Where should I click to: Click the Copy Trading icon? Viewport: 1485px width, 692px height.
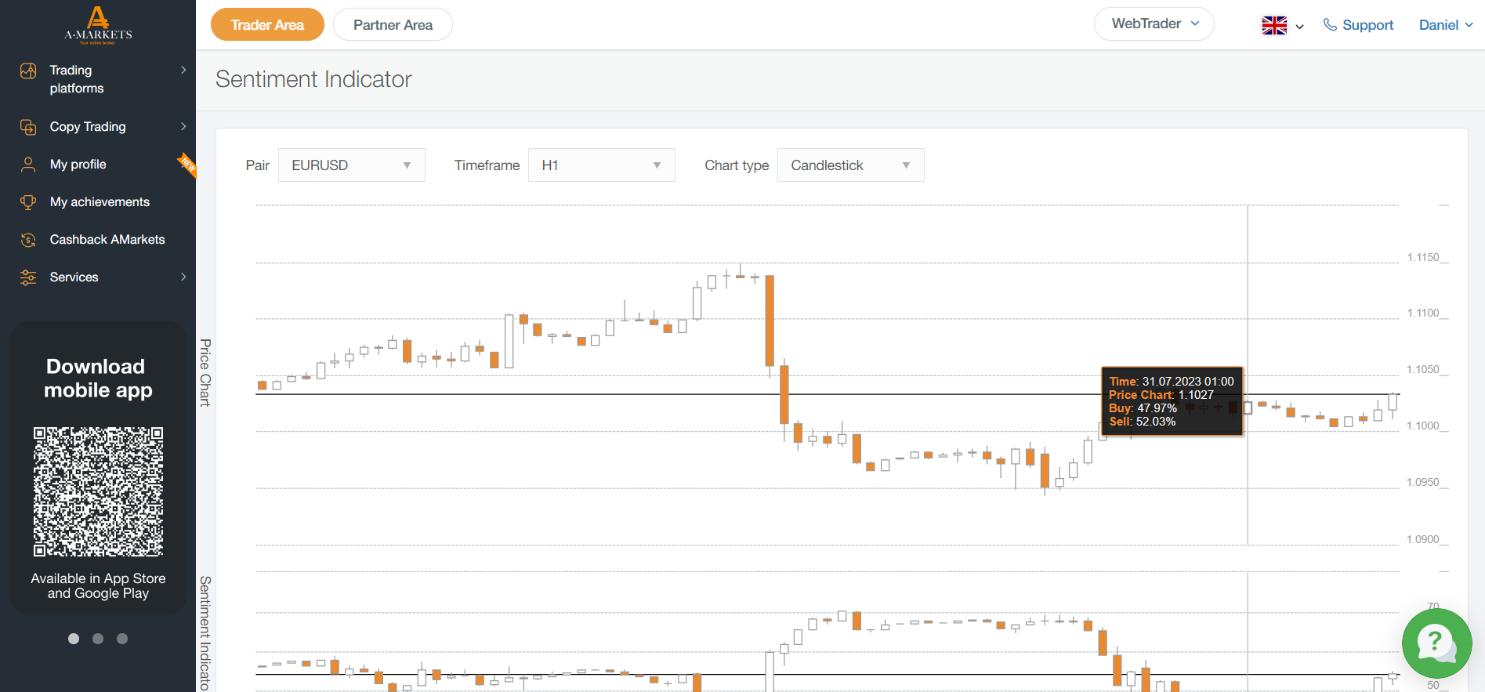pos(28,127)
